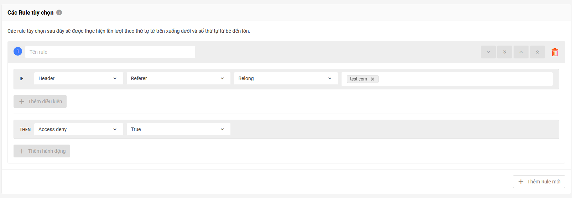
Task: Open the True value dropdown
Action: point(178,129)
